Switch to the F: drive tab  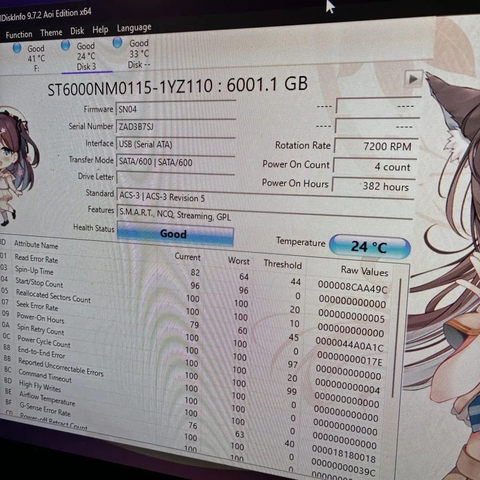(x=30, y=58)
